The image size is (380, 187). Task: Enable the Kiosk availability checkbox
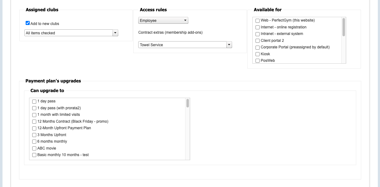tap(257, 54)
